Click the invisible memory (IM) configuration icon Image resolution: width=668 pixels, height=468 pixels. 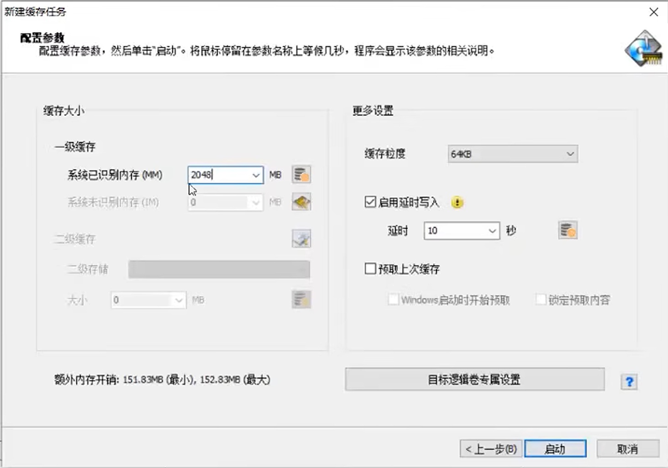[x=301, y=202]
